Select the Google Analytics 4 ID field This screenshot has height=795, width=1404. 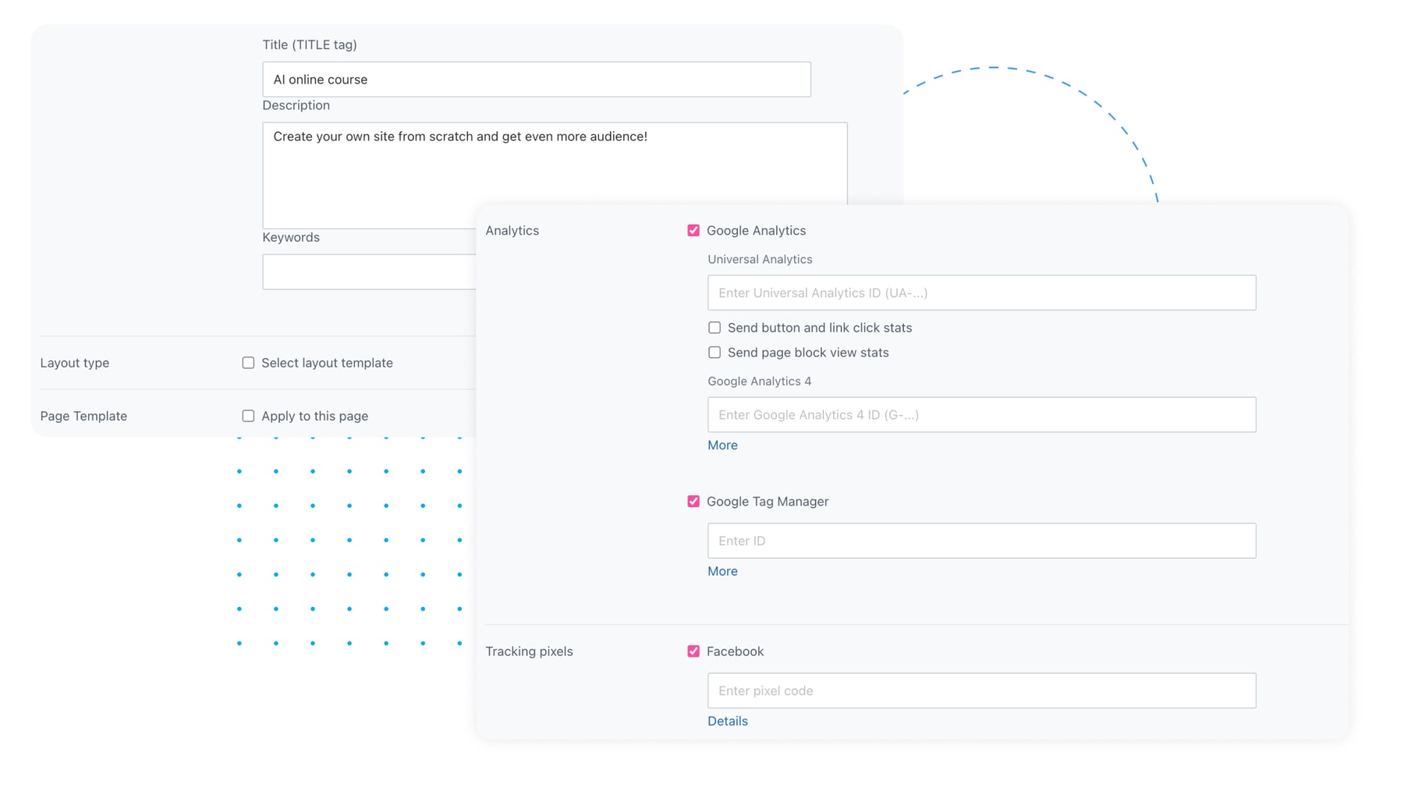click(x=980, y=414)
